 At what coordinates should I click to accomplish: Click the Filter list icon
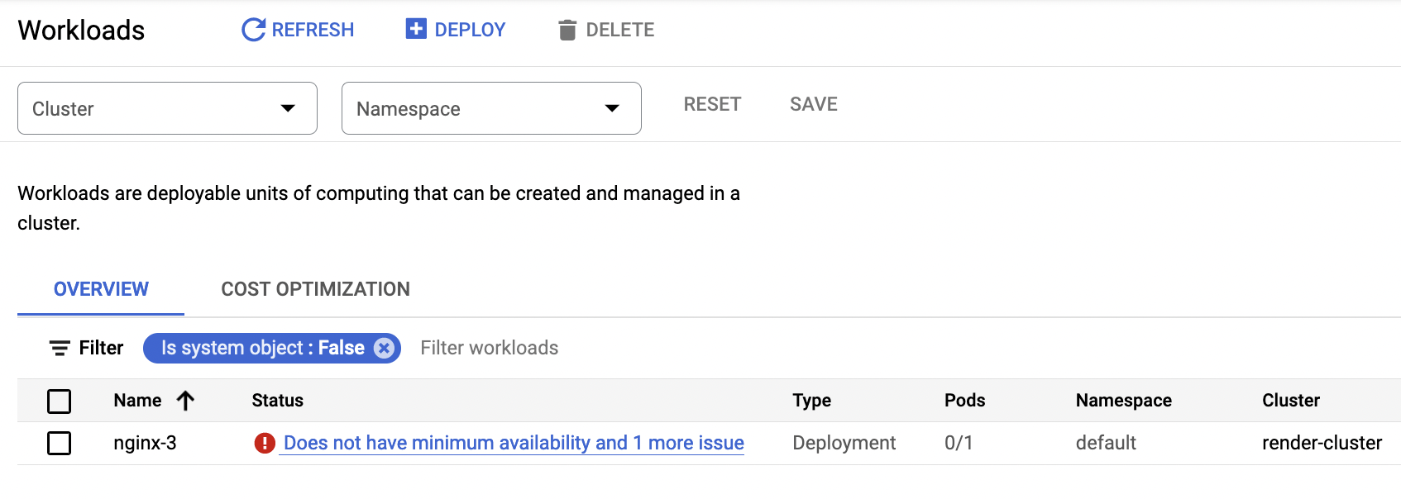pos(60,348)
